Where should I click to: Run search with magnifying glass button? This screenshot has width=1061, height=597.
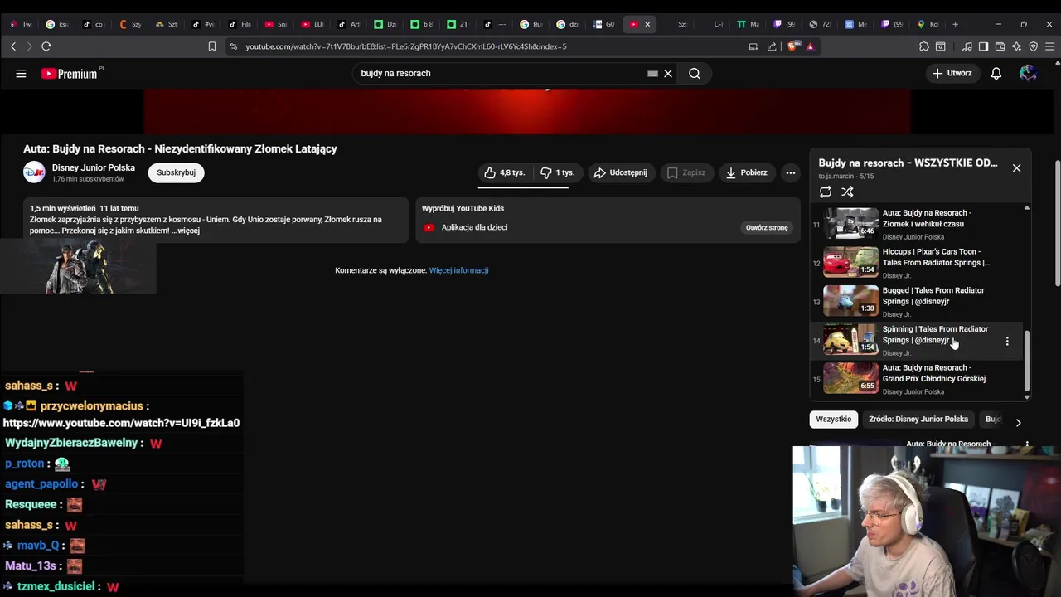pyautogui.click(x=695, y=73)
